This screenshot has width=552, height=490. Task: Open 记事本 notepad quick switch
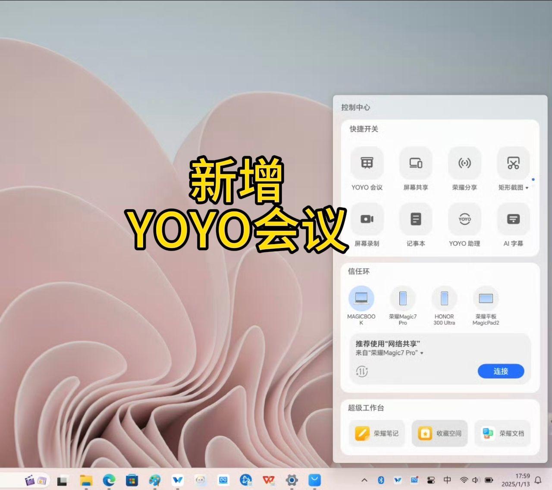[416, 219]
